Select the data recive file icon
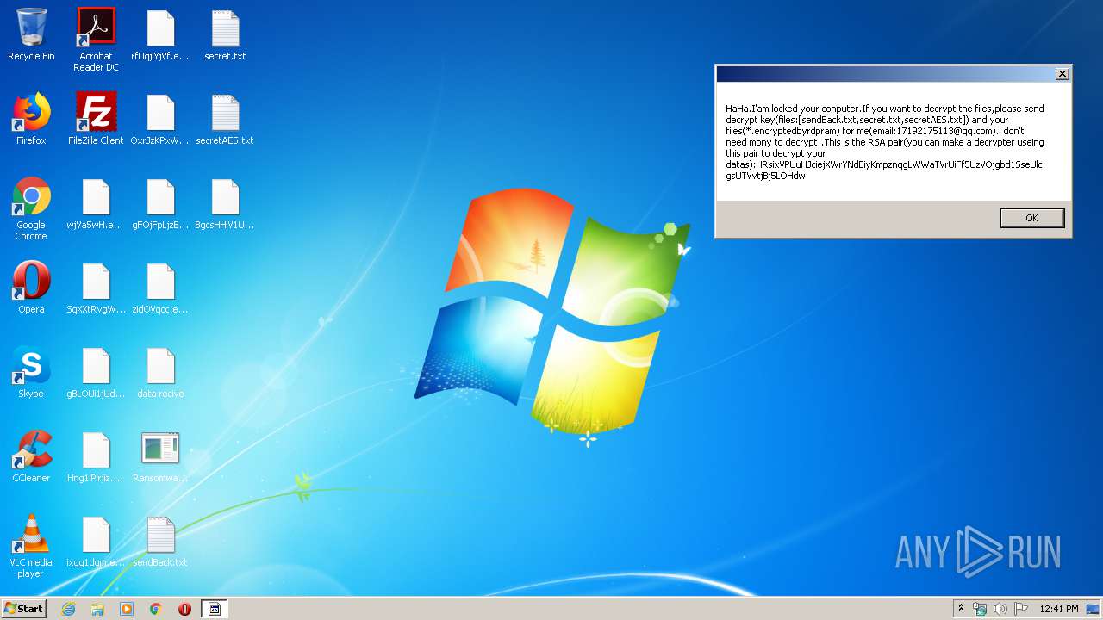The height and width of the screenshot is (620, 1103). pos(160,372)
